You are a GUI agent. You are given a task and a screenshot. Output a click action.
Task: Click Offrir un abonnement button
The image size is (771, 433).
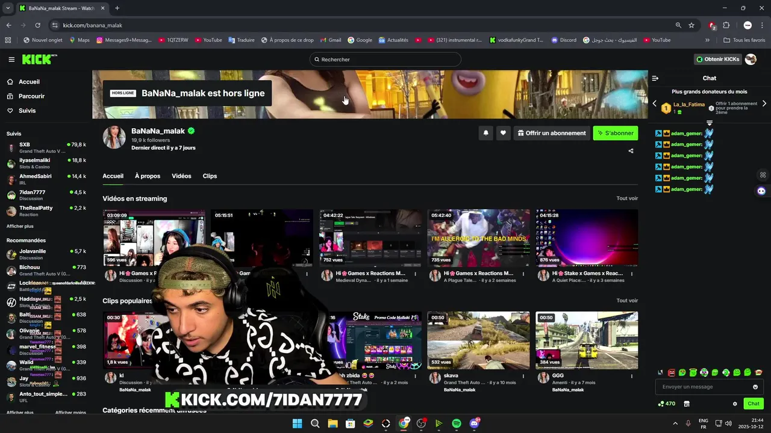point(551,133)
